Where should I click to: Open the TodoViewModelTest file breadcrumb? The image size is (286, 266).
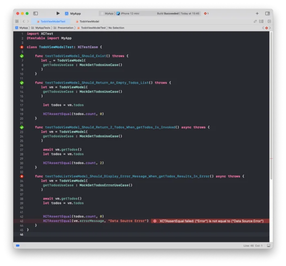pos(92,28)
